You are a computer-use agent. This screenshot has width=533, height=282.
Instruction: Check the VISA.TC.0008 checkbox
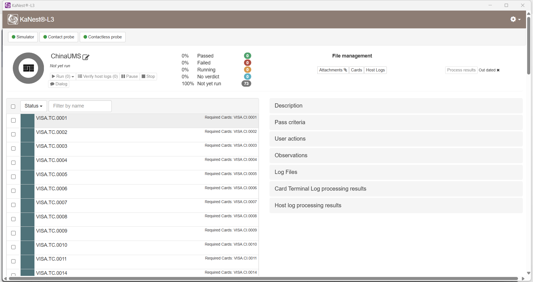click(13, 219)
